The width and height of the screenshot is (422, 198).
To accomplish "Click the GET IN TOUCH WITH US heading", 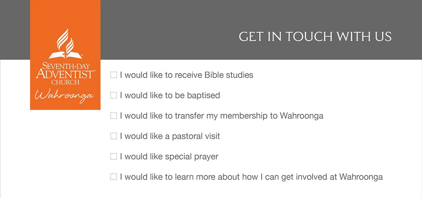I will [315, 37].
